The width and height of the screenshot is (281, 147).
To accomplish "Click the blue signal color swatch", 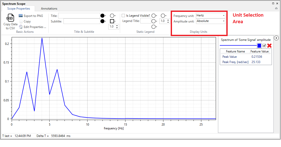I will [x=259, y=46].
